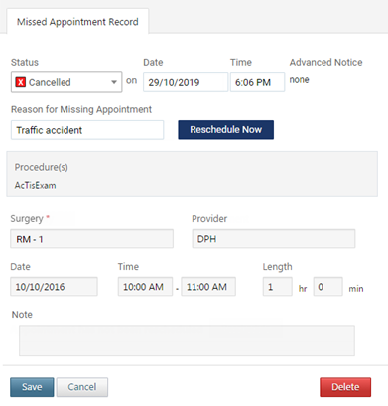Click the Provider field DPH
Screen dimensions: 388x406
(274, 239)
